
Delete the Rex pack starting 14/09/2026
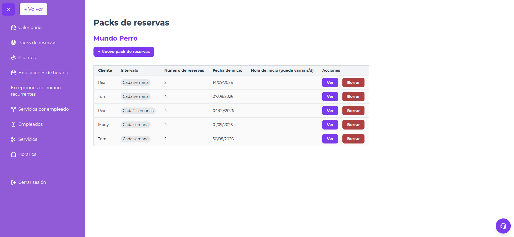(x=353, y=82)
